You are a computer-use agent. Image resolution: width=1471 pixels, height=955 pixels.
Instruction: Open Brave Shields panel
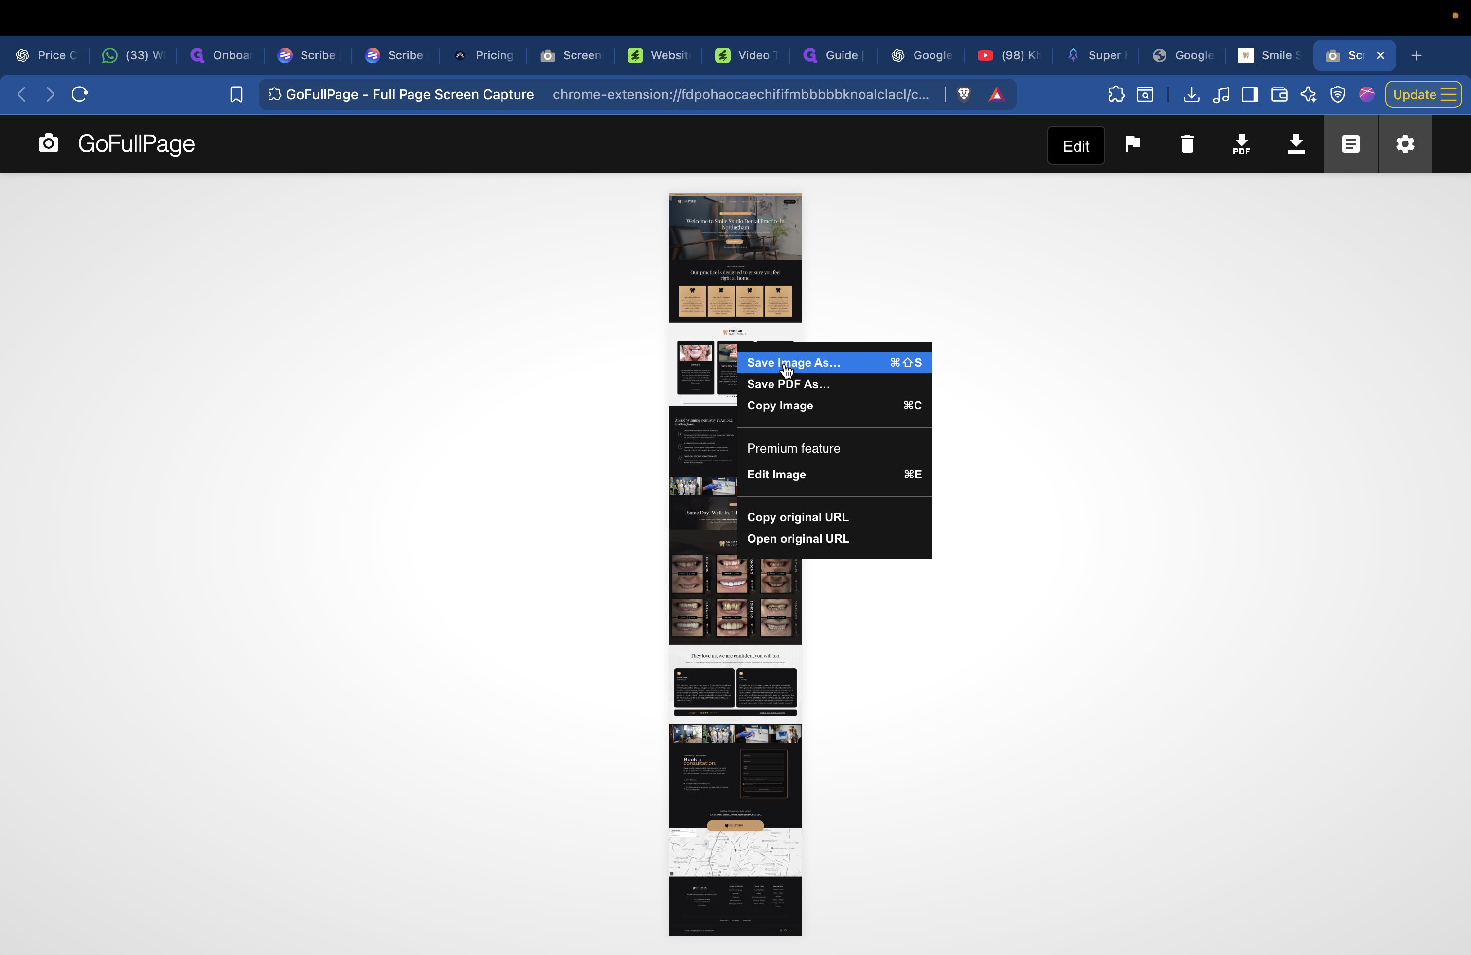pyautogui.click(x=965, y=94)
